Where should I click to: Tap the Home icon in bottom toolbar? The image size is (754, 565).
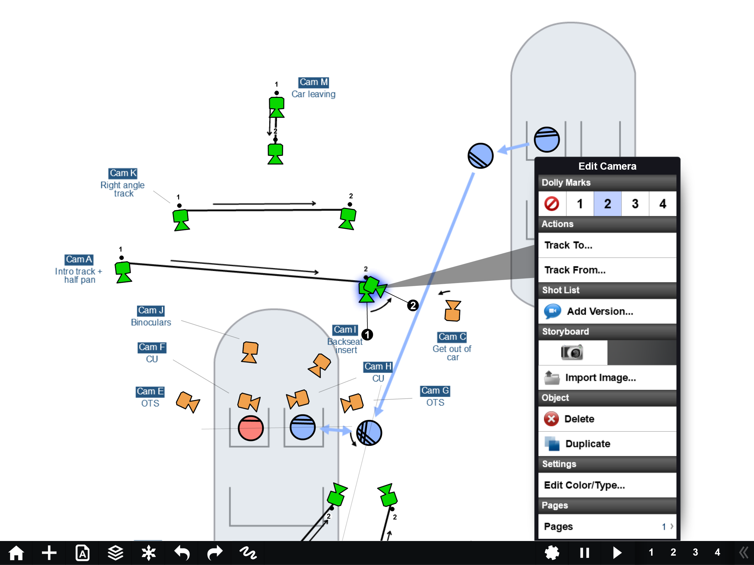(x=16, y=553)
